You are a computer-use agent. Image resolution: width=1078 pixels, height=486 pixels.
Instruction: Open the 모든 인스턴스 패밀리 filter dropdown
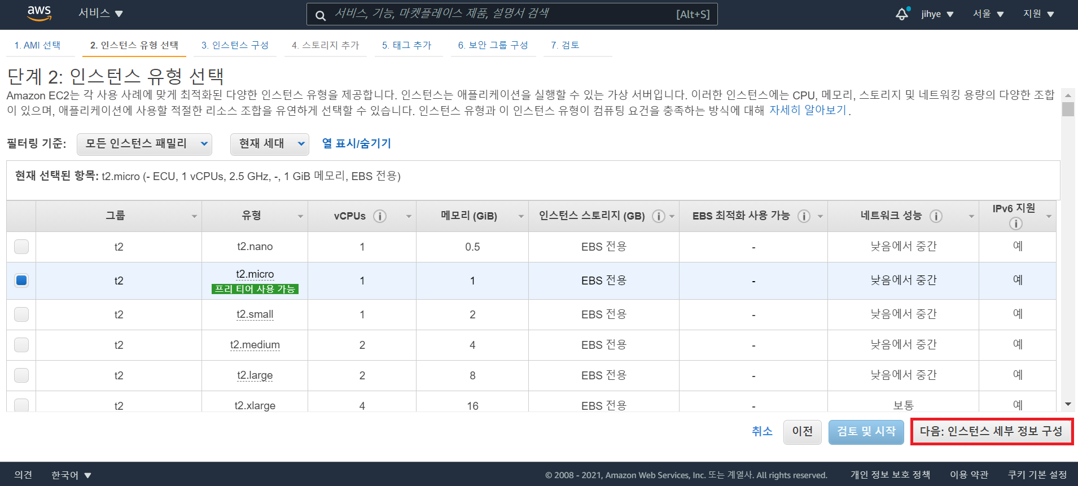(x=144, y=144)
